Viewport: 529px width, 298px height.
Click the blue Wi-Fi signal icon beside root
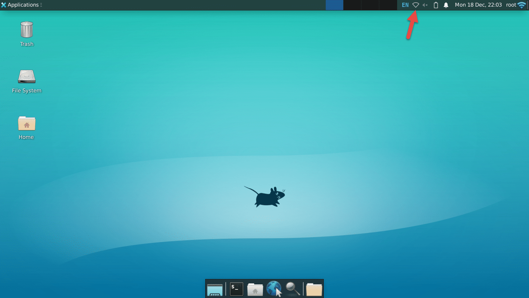(x=522, y=5)
